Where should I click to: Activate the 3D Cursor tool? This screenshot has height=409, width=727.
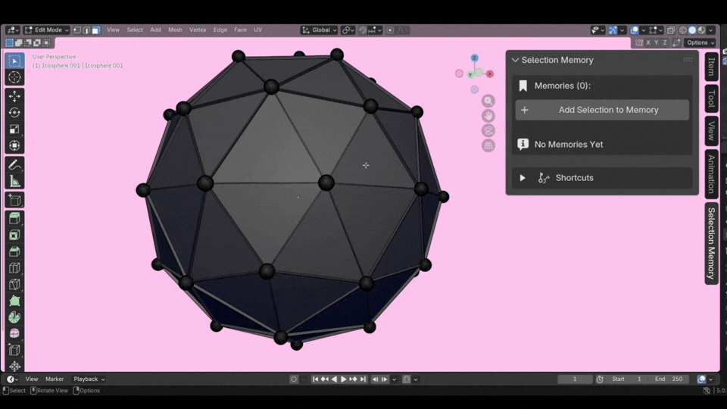click(x=14, y=77)
